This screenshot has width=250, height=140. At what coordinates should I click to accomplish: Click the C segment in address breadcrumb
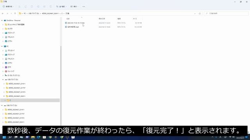coord(62,14)
